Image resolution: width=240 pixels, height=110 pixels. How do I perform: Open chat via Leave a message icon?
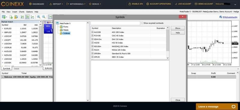[x=234, y=106]
